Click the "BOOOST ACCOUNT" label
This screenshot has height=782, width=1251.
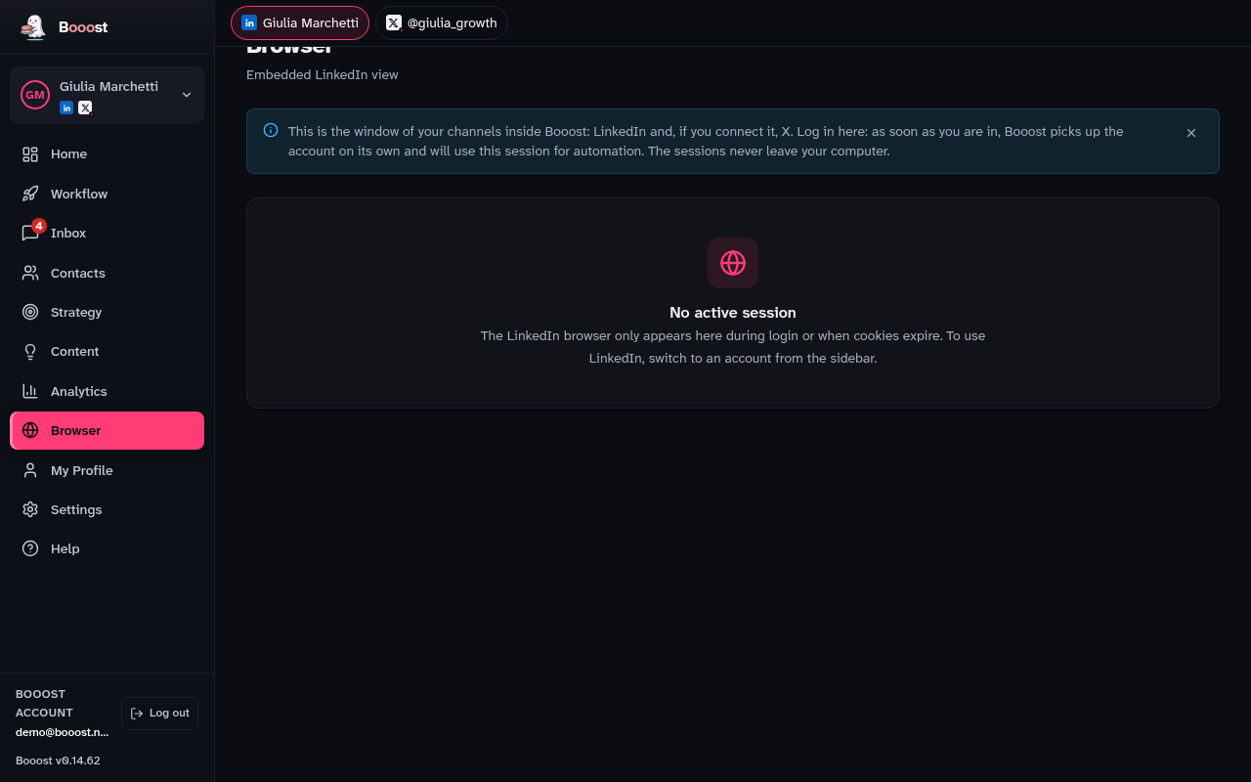click(x=45, y=704)
